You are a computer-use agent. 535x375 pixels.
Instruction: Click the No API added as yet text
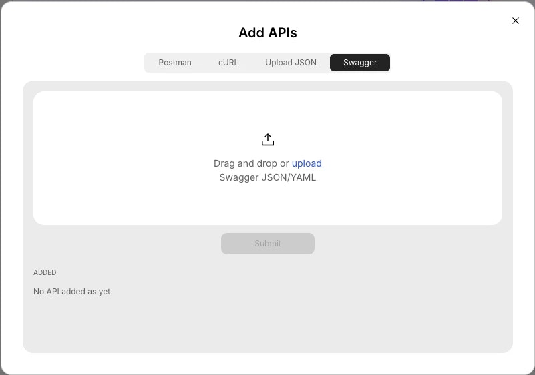(x=71, y=292)
